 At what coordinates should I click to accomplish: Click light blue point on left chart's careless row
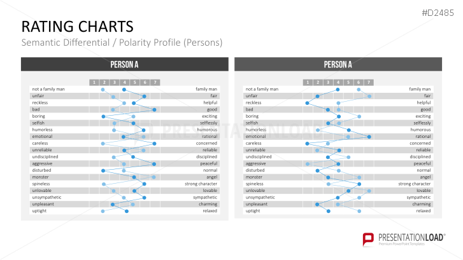(103, 144)
